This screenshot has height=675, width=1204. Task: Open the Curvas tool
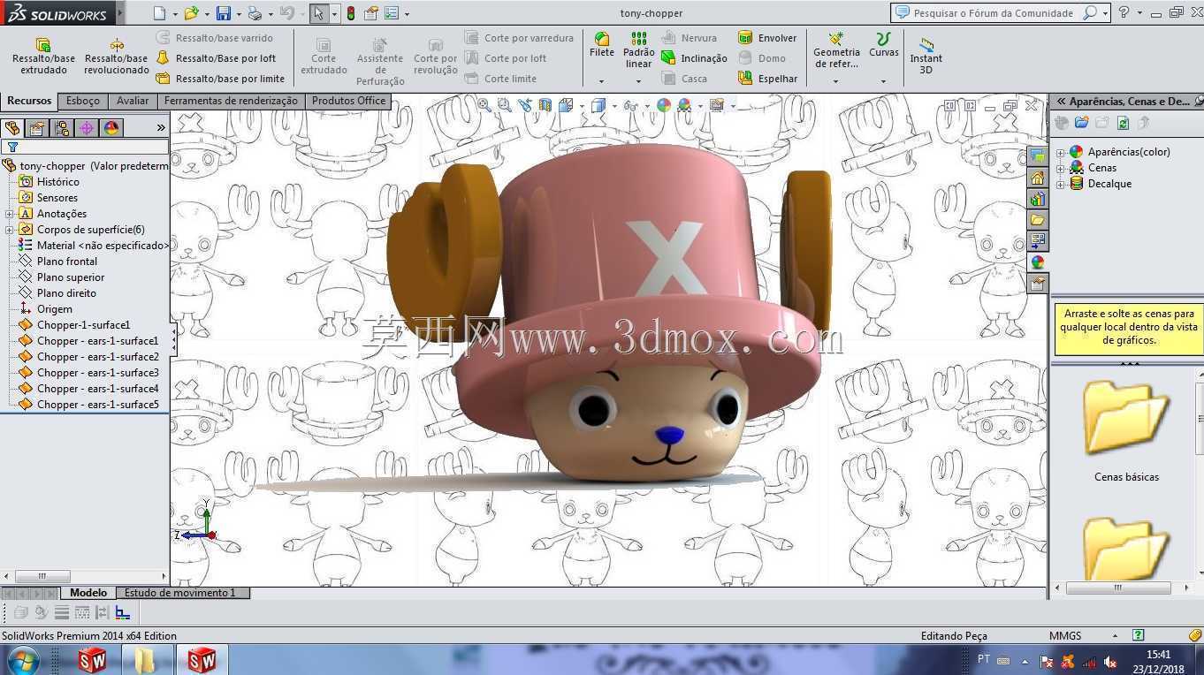click(x=884, y=45)
